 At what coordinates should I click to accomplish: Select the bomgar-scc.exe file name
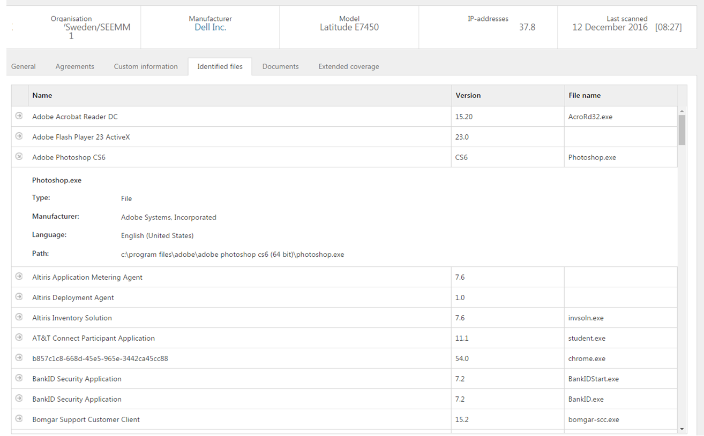click(594, 419)
